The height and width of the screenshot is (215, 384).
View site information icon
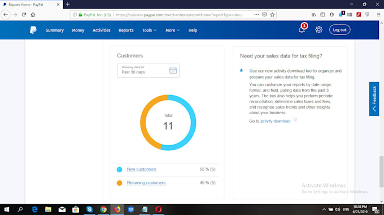75,15
